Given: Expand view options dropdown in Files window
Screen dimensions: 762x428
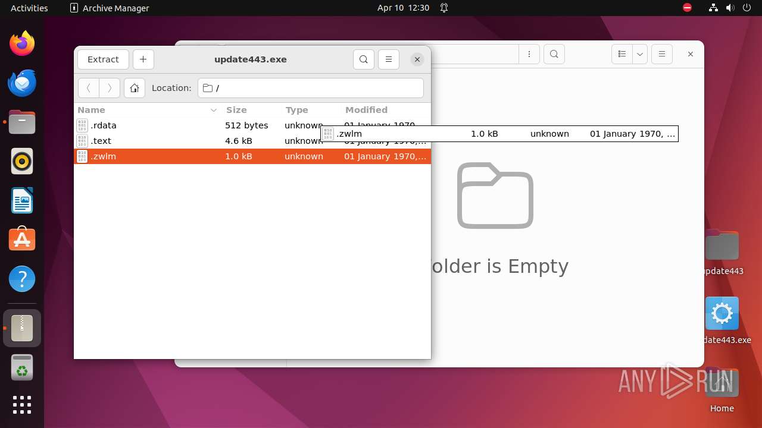Looking at the screenshot, I should tap(640, 54).
